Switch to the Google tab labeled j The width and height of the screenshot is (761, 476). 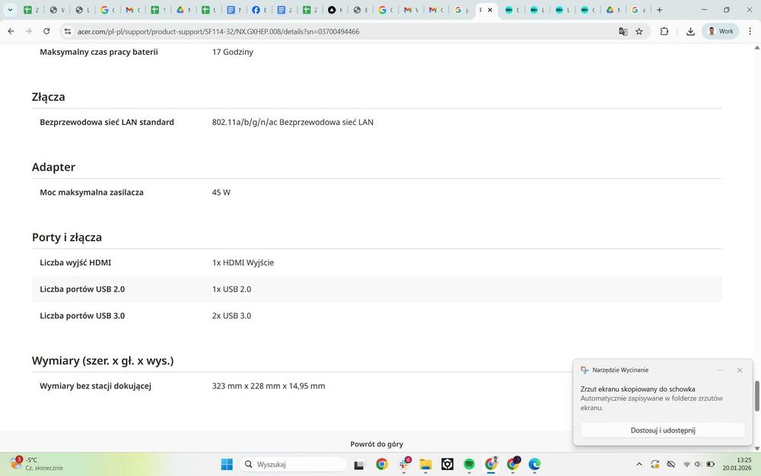[462, 10]
